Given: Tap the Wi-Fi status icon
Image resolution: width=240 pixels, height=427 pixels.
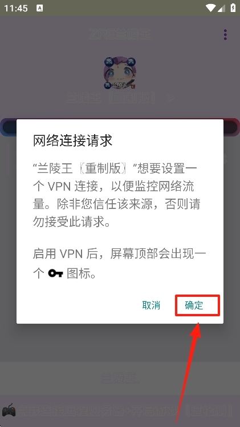Looking at the screenshot, I should [x=211, y=8].
